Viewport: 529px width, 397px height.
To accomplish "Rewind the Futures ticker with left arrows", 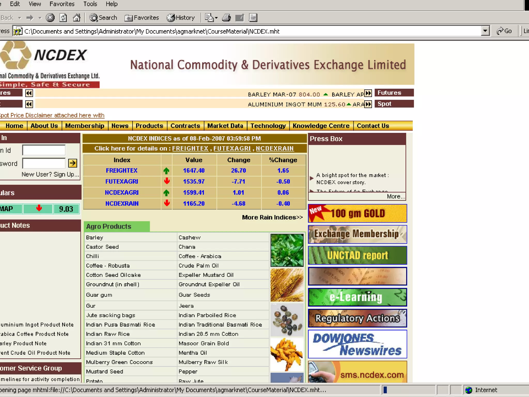I will [x=29, y=93].
